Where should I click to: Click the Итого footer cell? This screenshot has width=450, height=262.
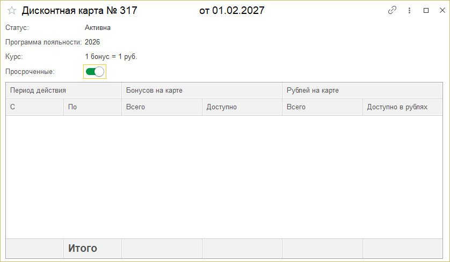pyautogui.click(x=92, y=249)
